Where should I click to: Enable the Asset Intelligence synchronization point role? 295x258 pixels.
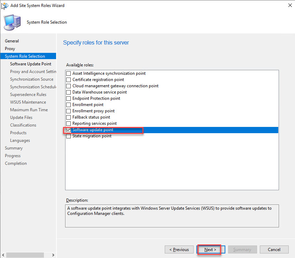tap(69, 73)
